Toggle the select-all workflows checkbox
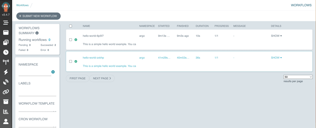 pos(70,26)
